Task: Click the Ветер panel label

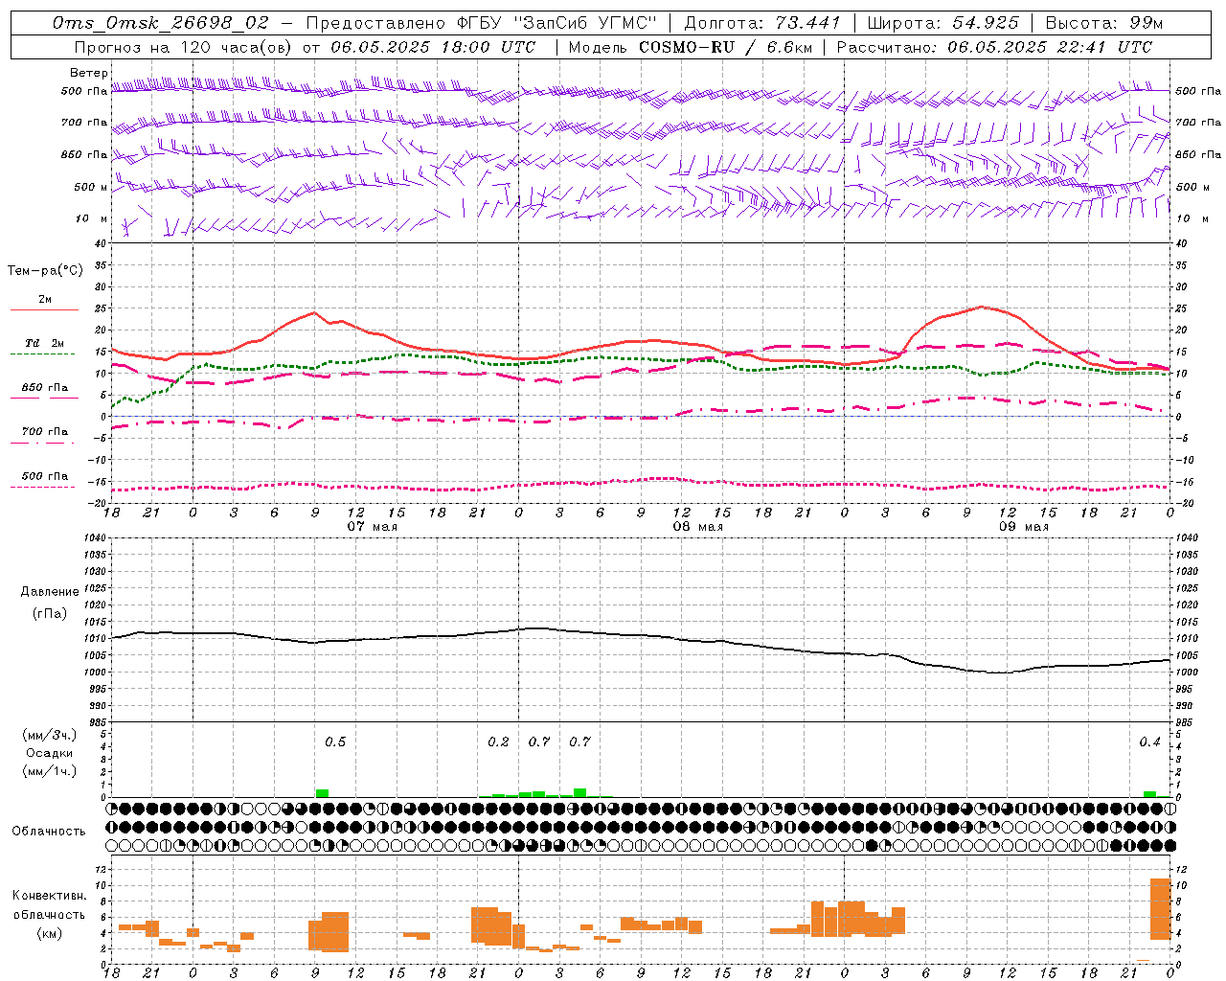Action: [88, 73]
